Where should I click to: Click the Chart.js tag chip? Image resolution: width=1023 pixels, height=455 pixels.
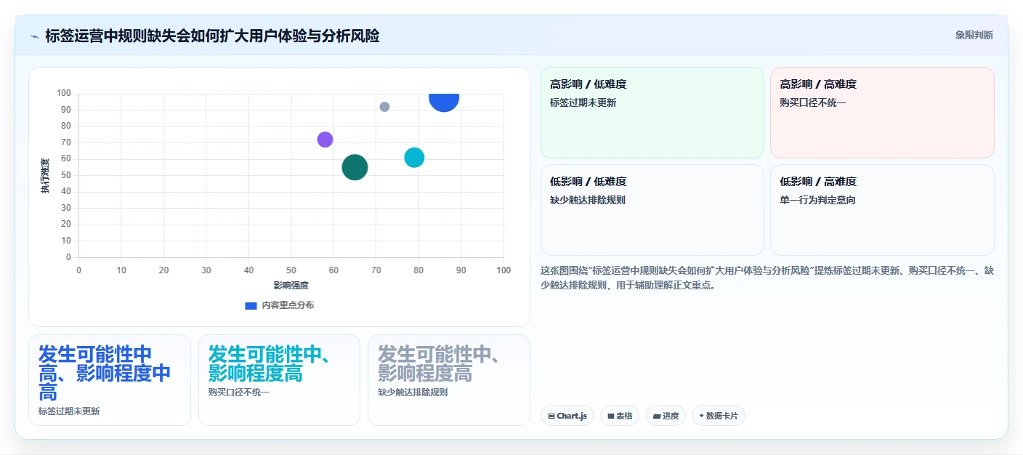click(x=567, y=416)
